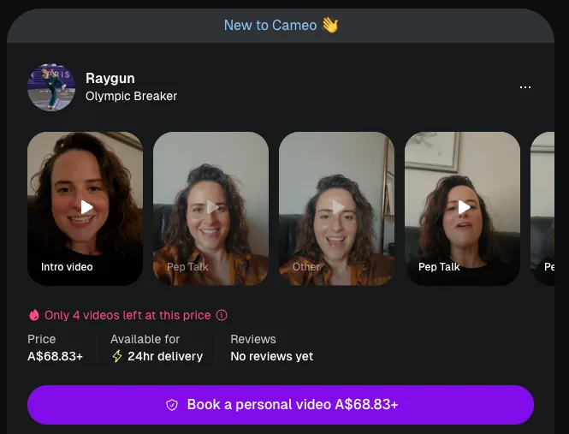Click Book a personal video A$68.83+ button
Viewport: 569px width, 434px height.
point(281,405)
